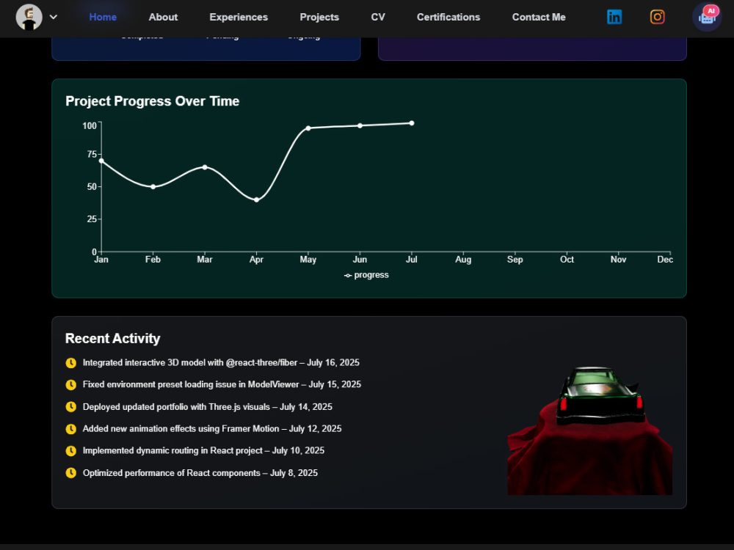
Task: Click the 50 value on chart y-axis
Action: (92, 186)
